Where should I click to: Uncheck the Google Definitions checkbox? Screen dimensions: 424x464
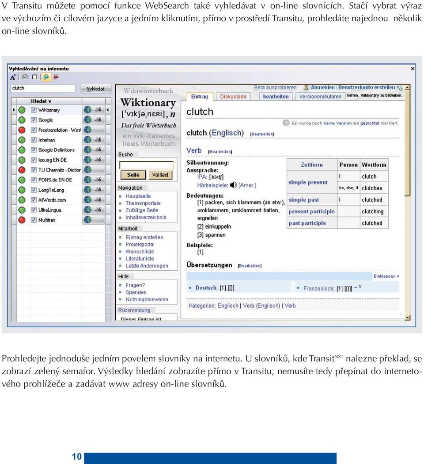pyautogui.click(x=34, y=150)
